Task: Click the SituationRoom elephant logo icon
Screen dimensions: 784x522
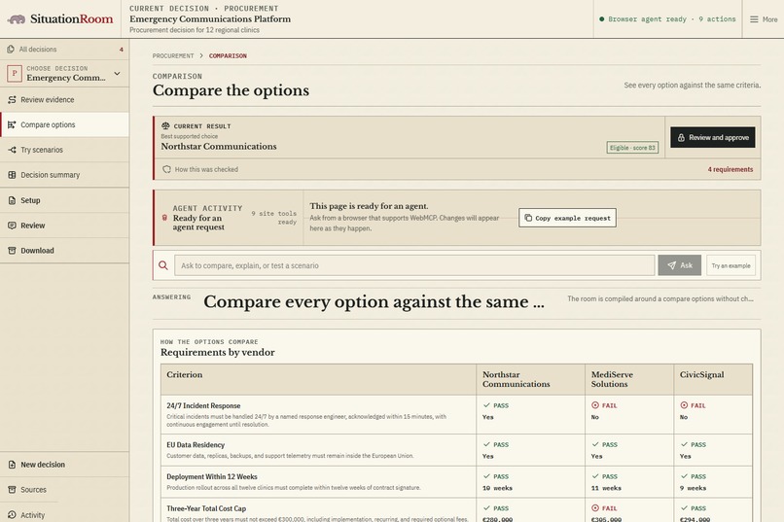Action: click(x=17, y=19)
